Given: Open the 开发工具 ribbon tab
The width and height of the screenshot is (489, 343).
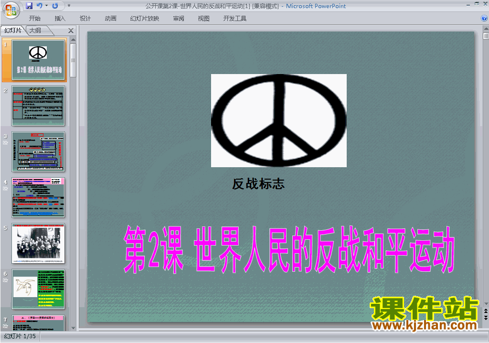Looking at the screenshot, I should [x=235, y=19].
